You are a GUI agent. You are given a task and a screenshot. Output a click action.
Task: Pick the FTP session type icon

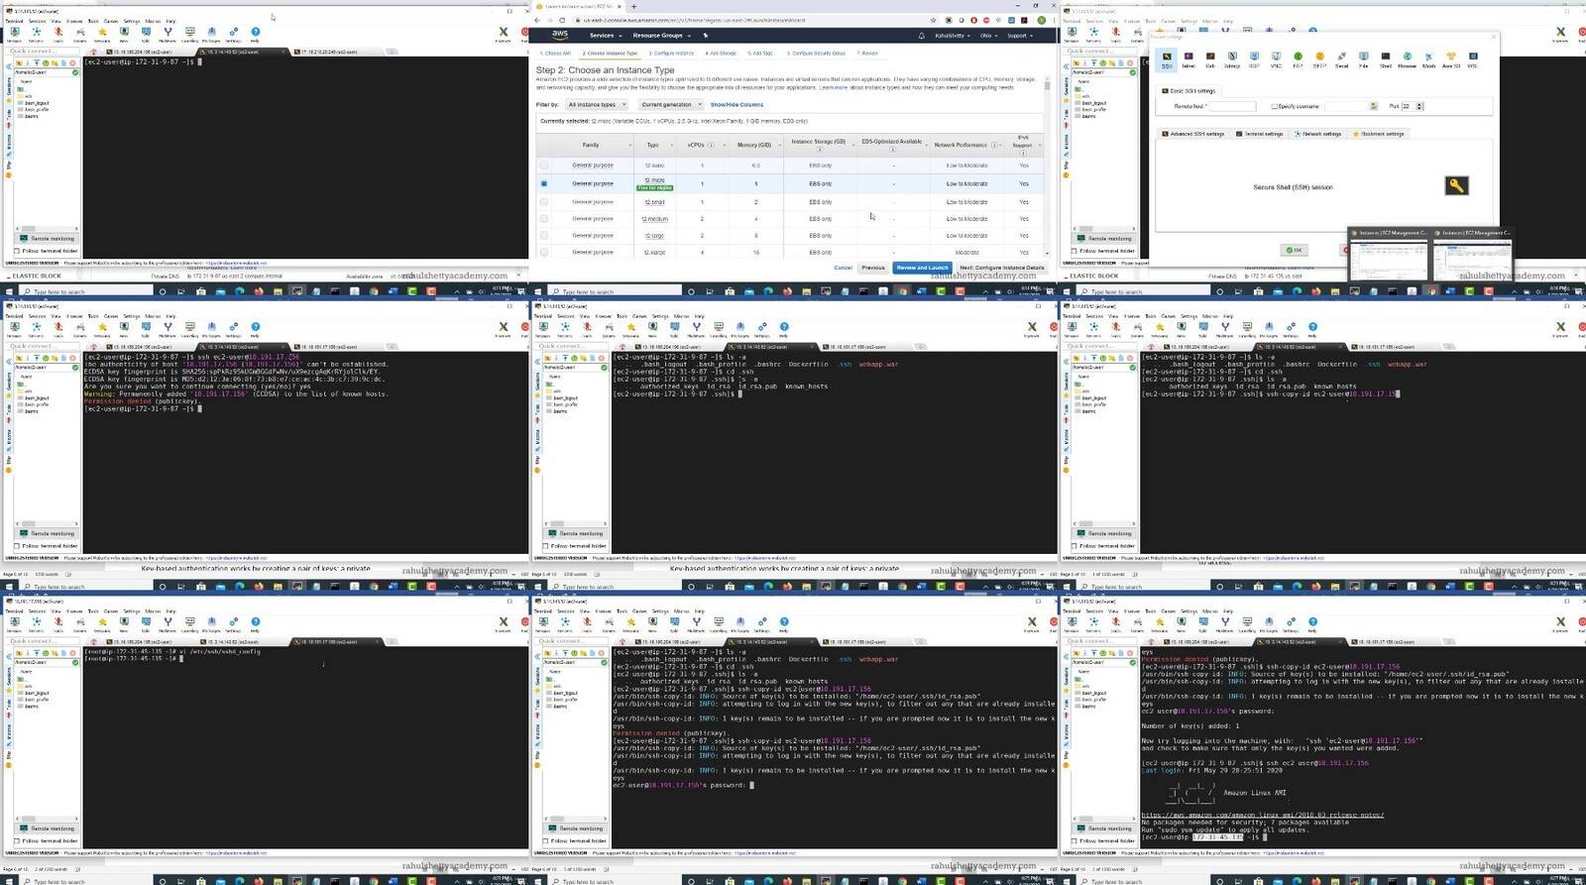point(1298,58)
